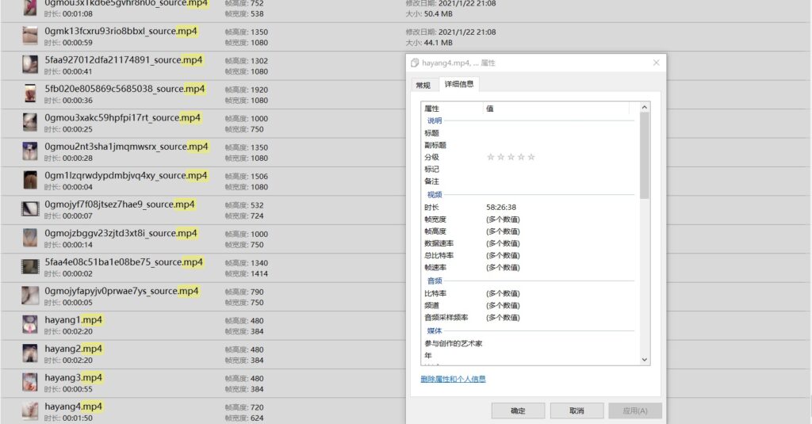Switch to the 常规 tab

[422, 85]
